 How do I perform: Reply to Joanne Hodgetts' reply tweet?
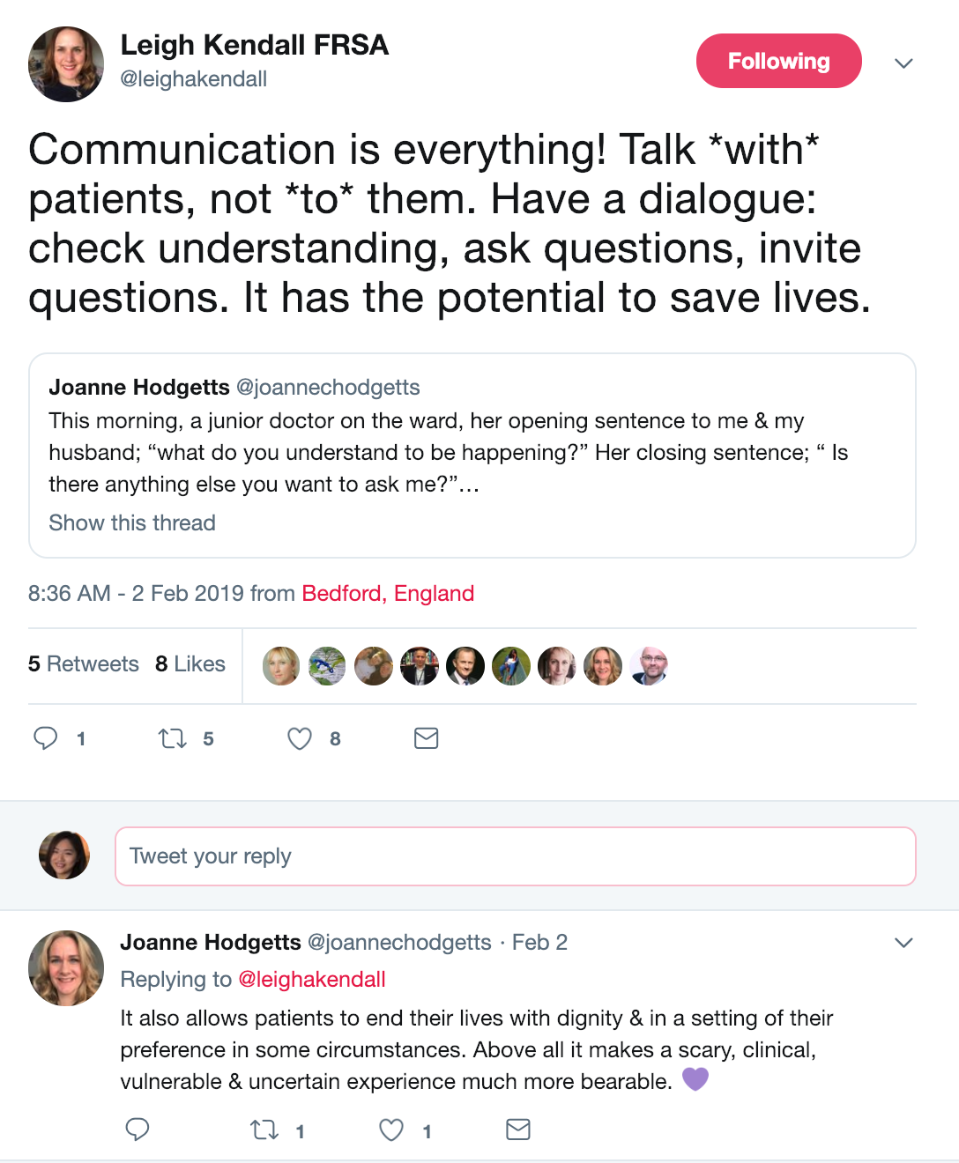point(138,1130)
